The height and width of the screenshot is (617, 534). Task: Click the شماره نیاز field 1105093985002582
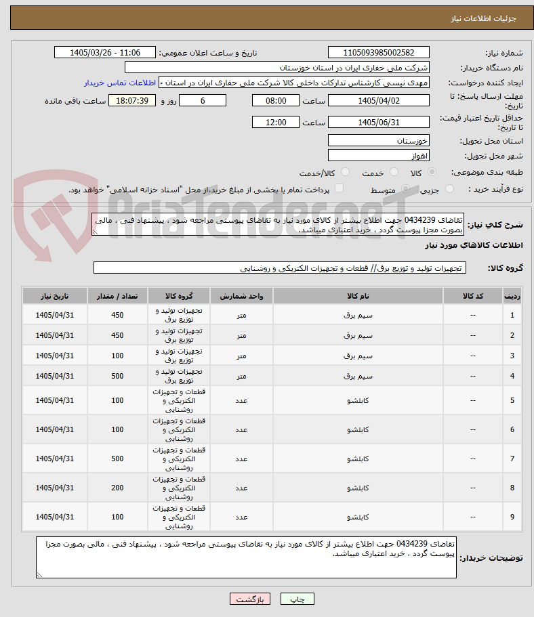click(x=378, y=52)
